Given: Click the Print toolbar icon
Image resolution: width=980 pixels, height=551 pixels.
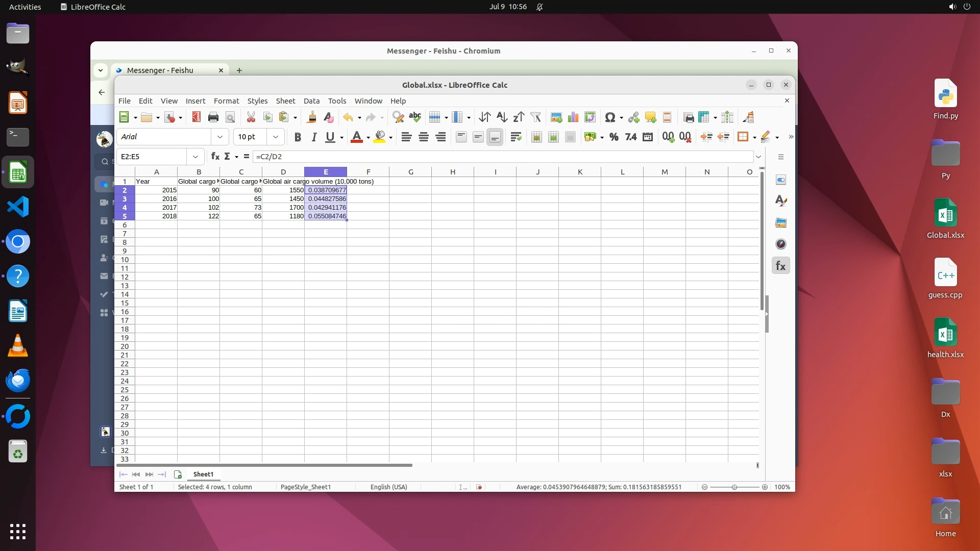Looking at the screenshot, I should [x=213, y=117].
